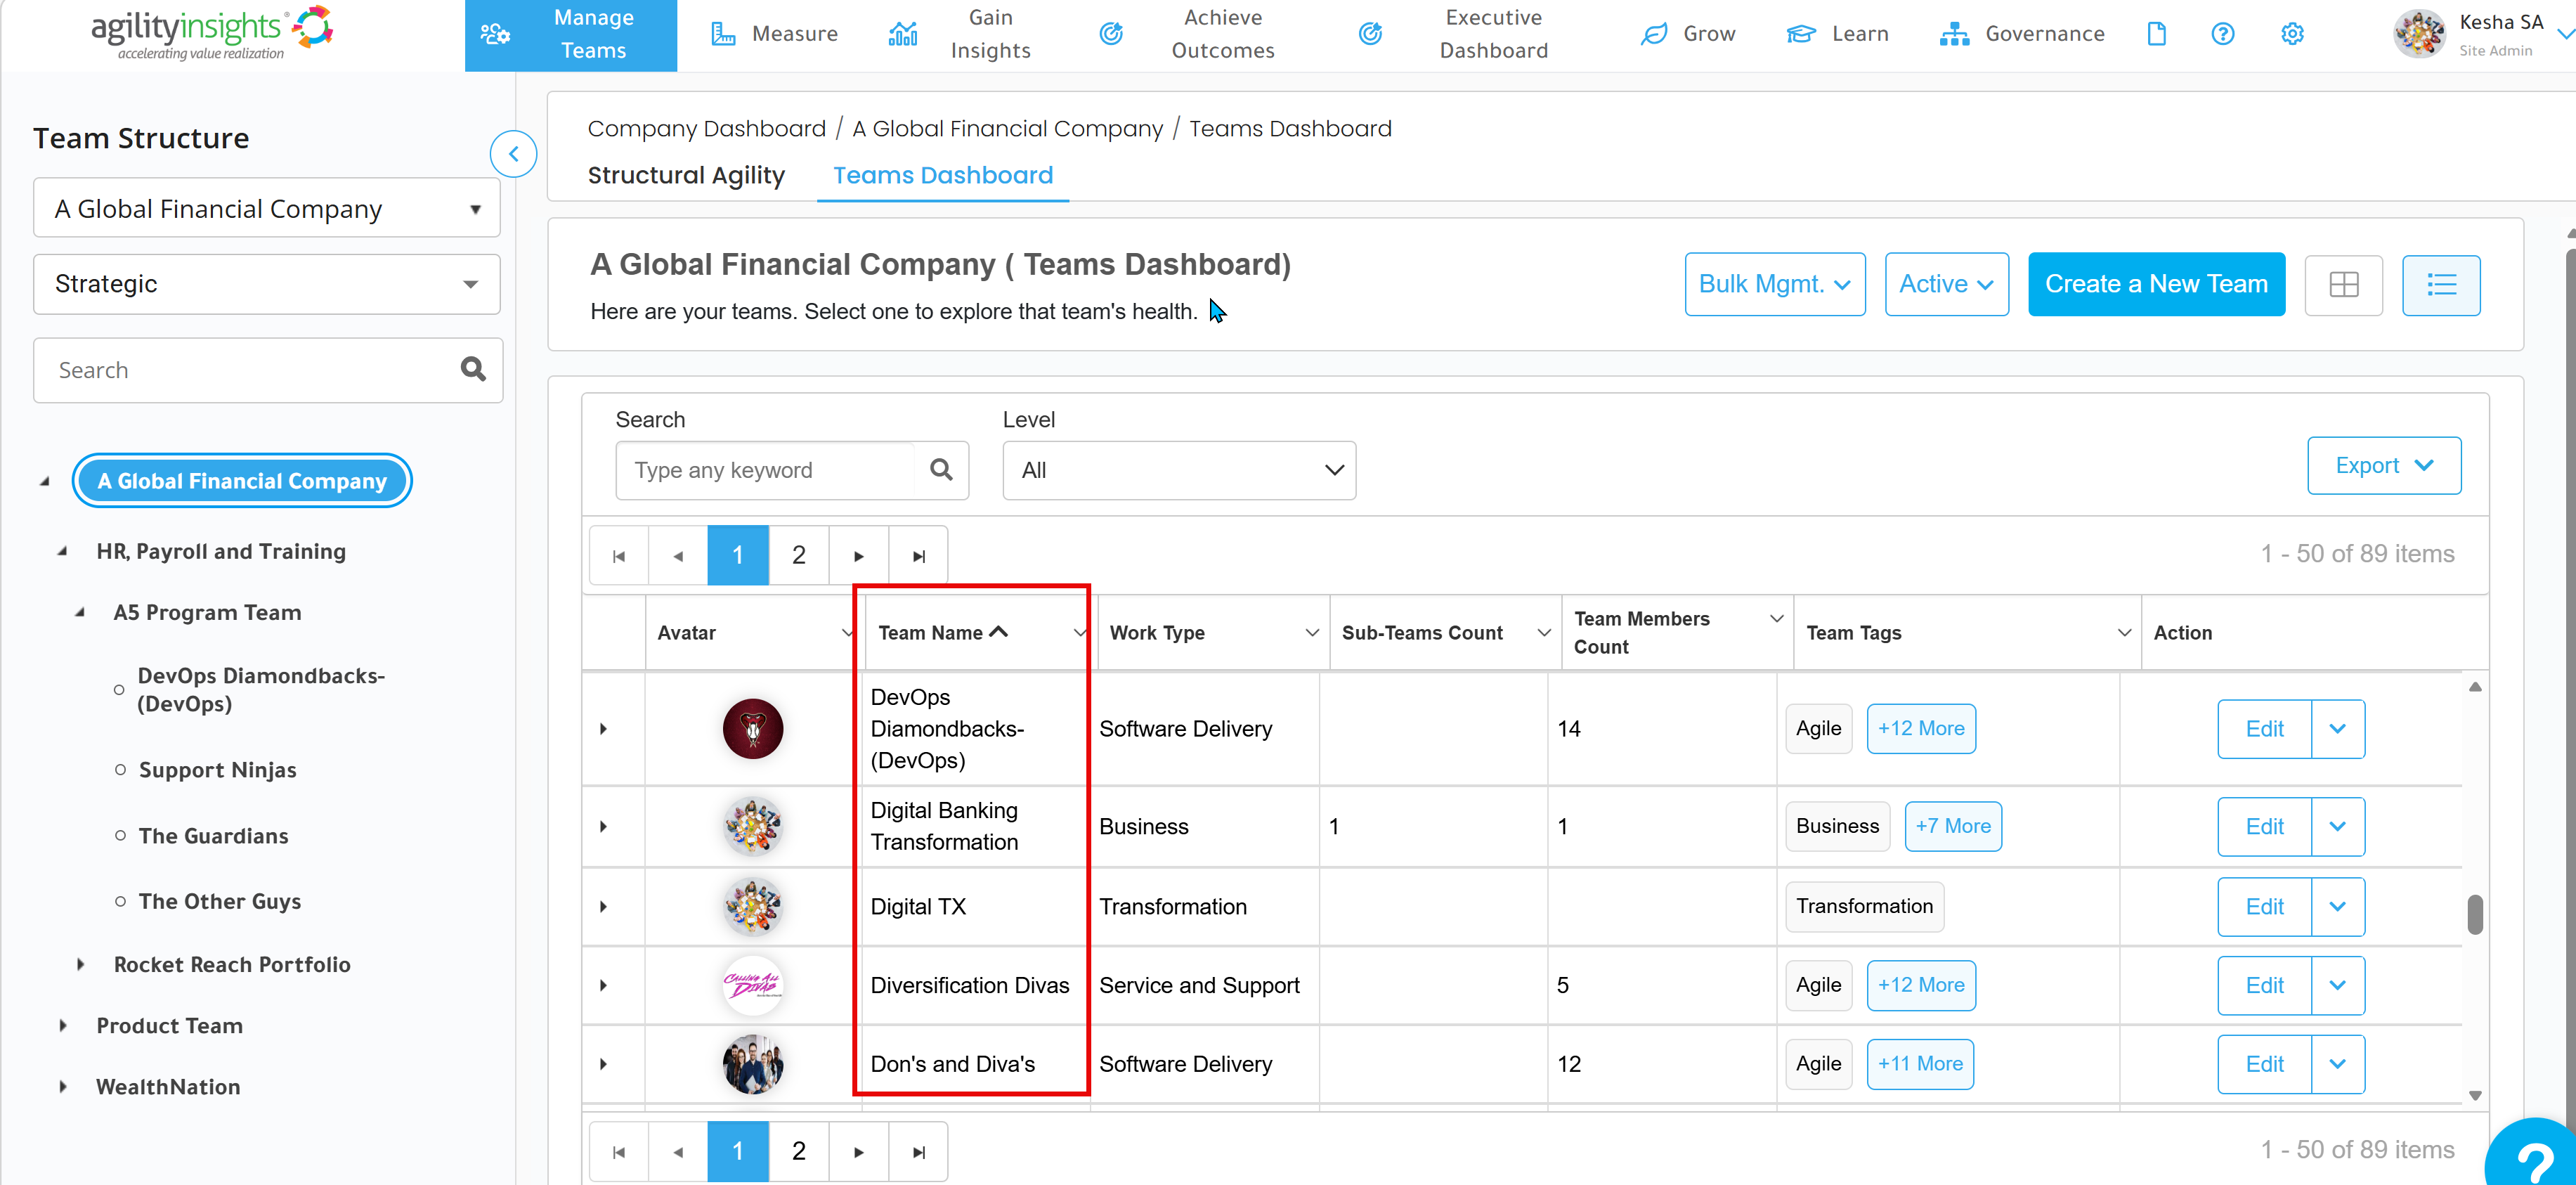Collapse the Team Structure sidebar panel

coord(513,154)
